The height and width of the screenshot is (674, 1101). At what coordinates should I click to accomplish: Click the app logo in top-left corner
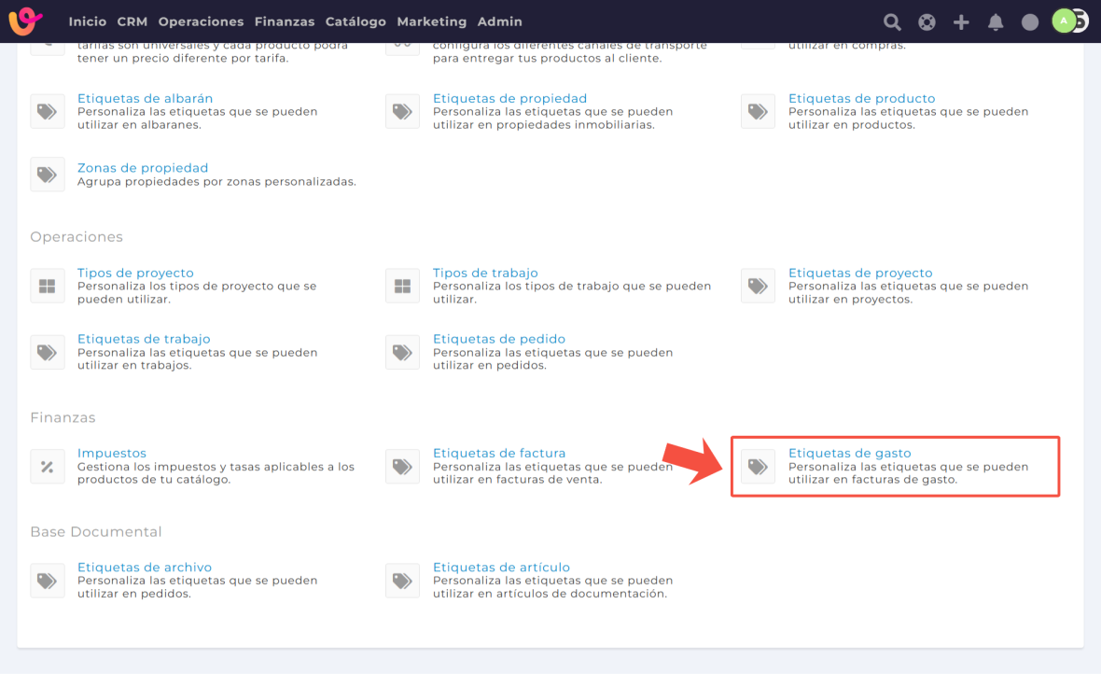click(x=25, y=21)
